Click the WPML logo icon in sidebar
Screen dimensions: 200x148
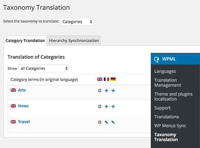157,59
